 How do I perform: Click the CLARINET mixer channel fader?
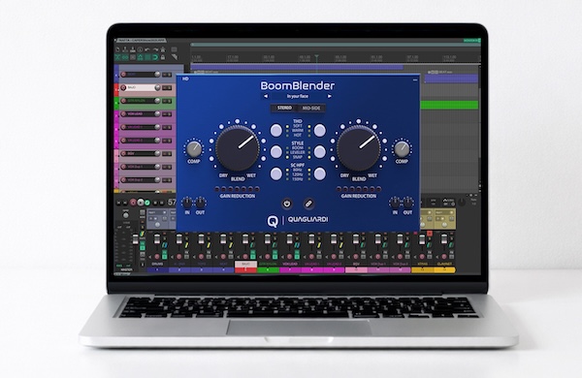coord(444,238)
